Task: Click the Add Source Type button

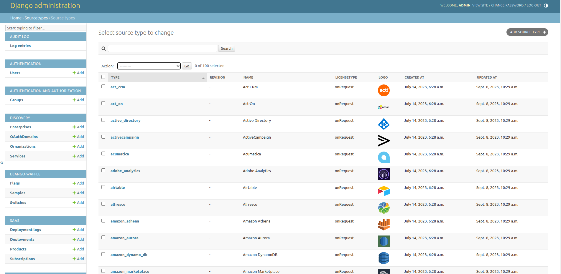Action: [527, 32]
